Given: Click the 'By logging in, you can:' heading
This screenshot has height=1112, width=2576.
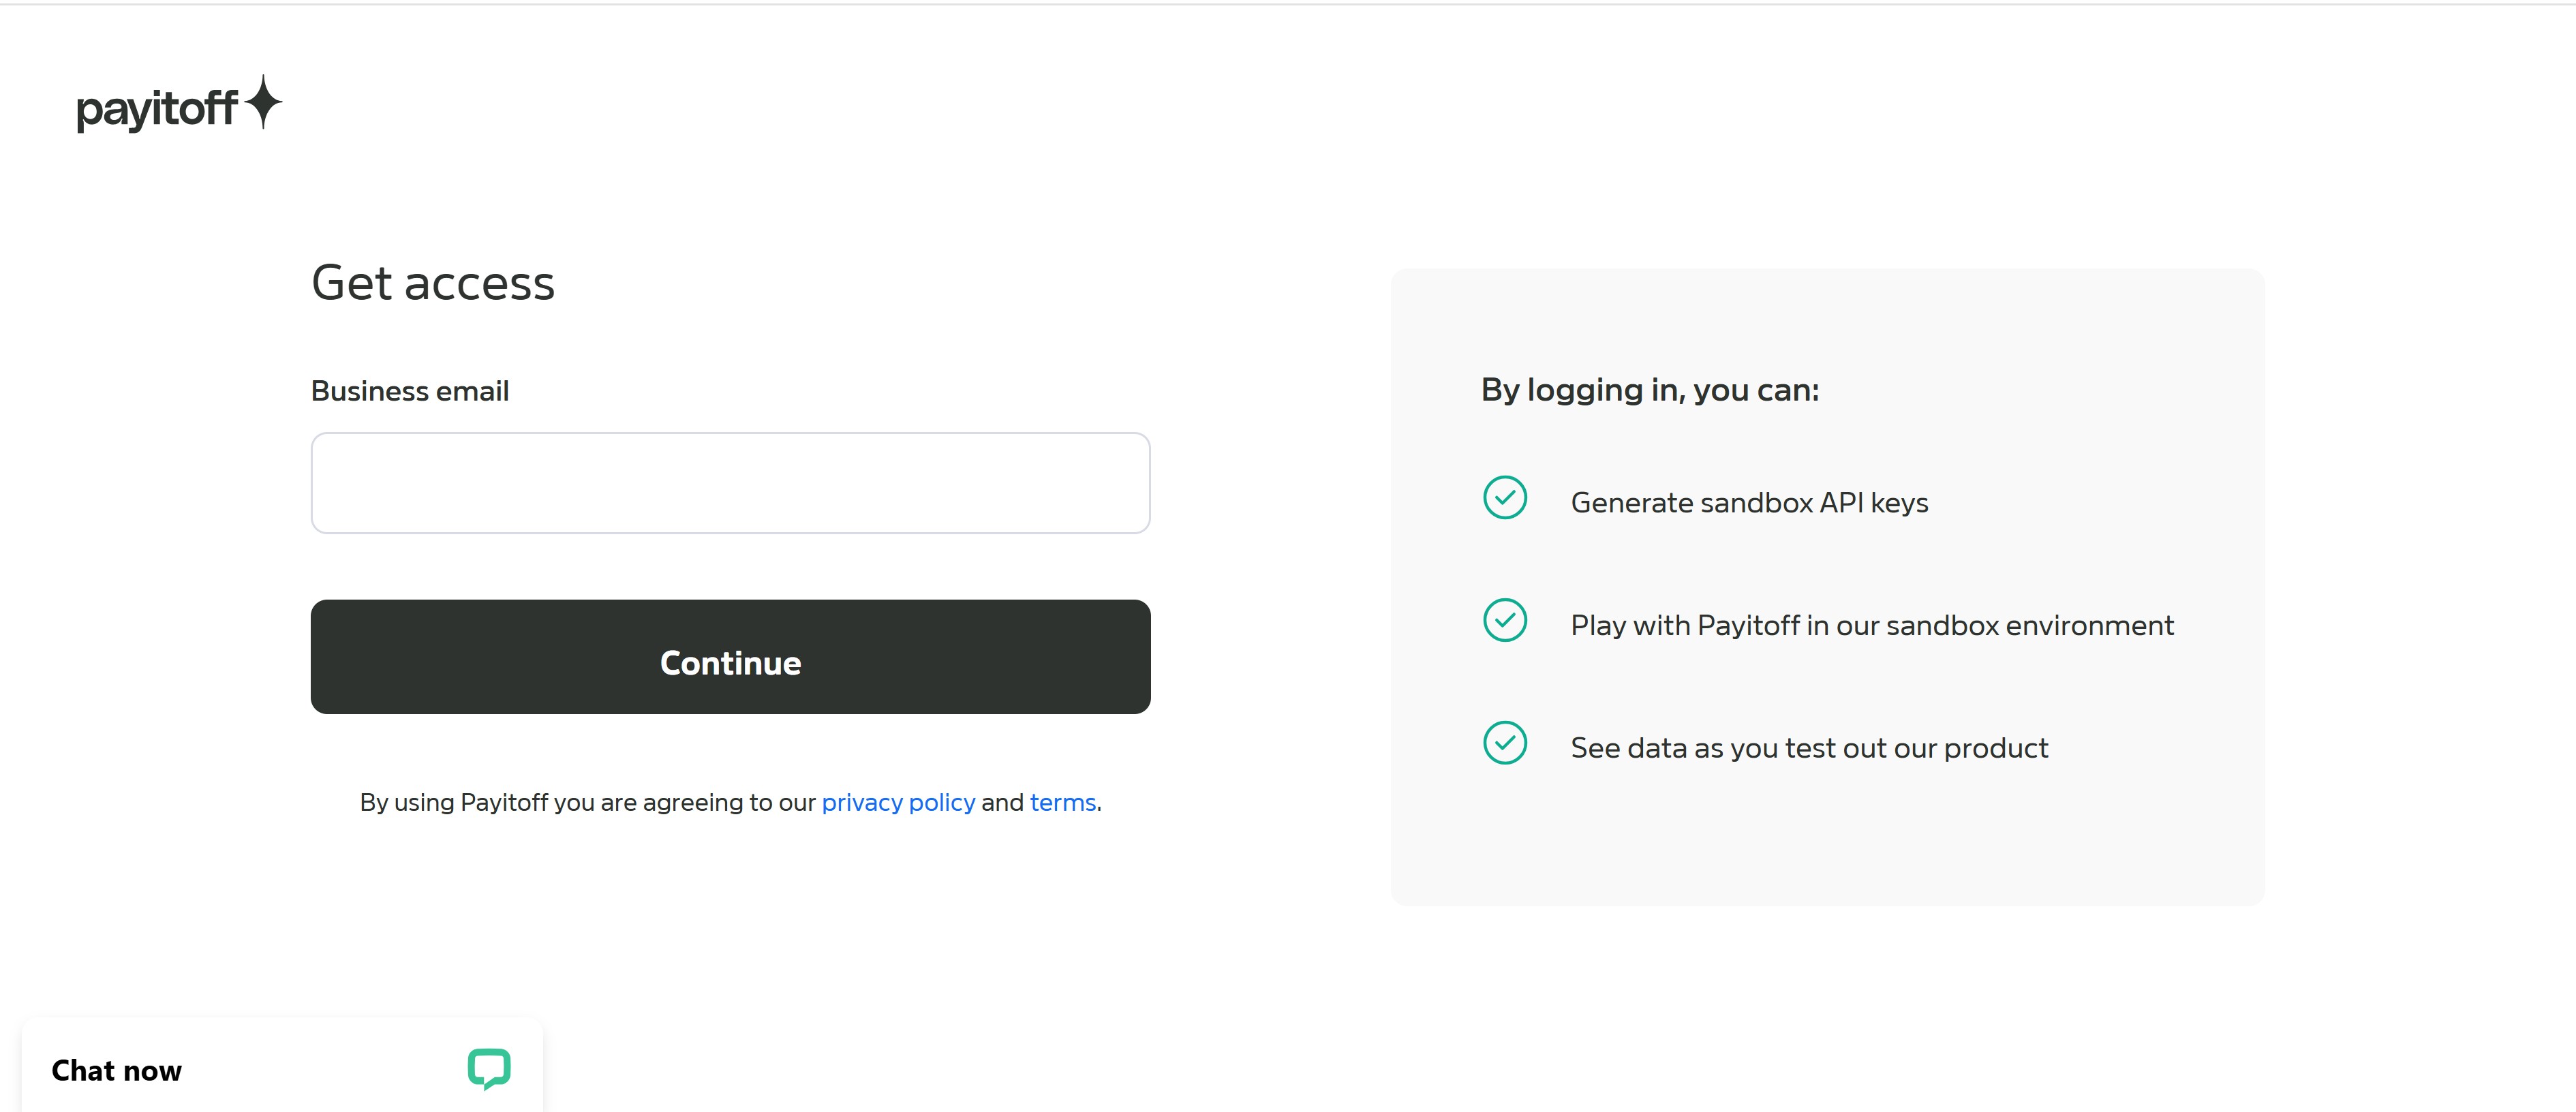Looking at the screenshot, I should point(1650,390).
